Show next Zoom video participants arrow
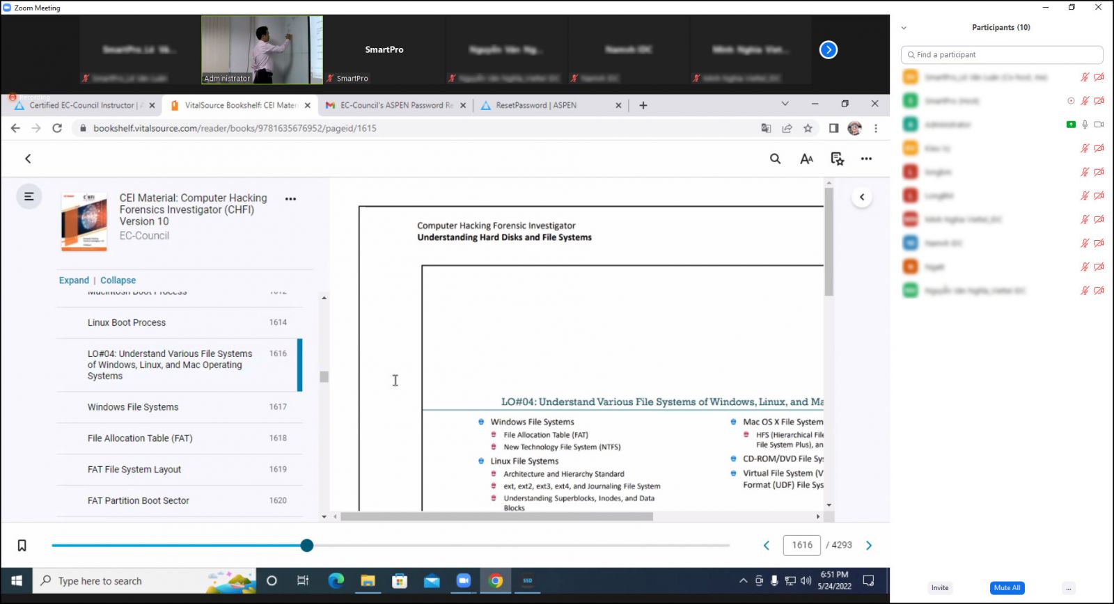The image size is (1114, 604). click(828, 49)
